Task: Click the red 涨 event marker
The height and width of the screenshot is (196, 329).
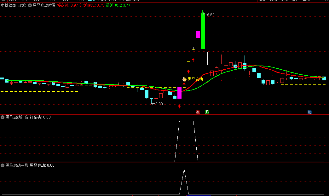Action: [x=198, y=112]
